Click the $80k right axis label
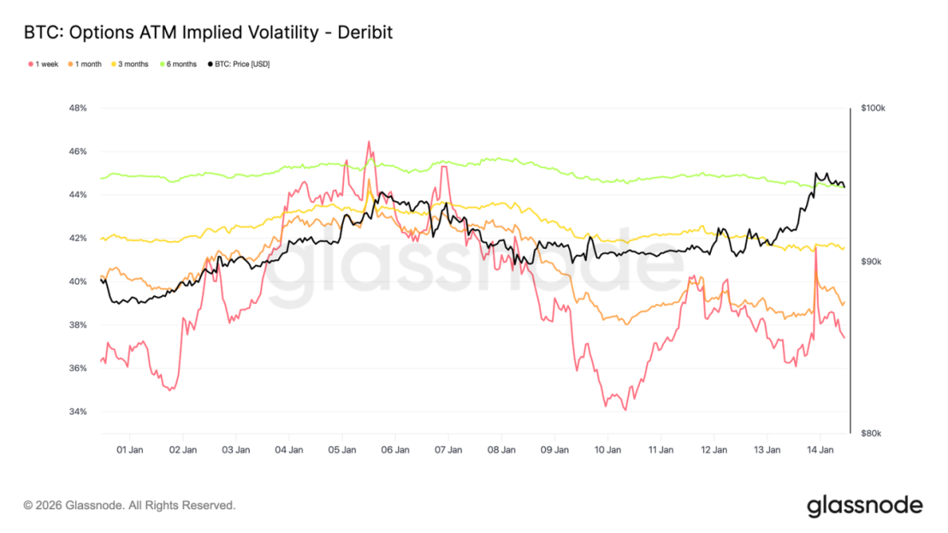 pos(871,433)
